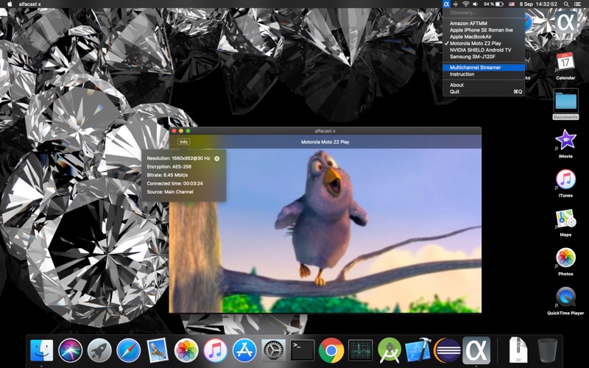Close the stream info popup

coord(216,158)
